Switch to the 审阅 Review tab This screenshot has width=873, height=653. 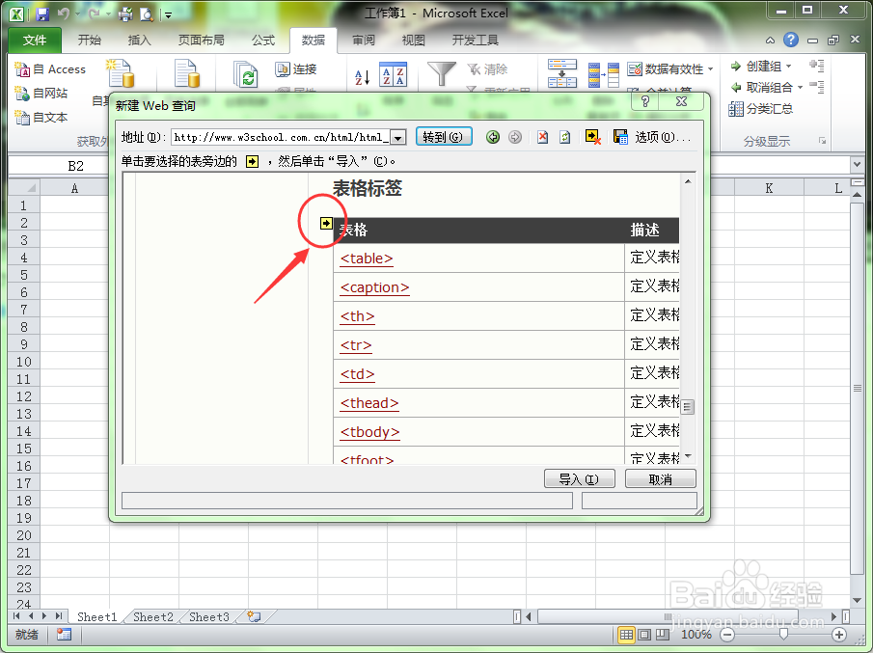[x=364, y=41]
